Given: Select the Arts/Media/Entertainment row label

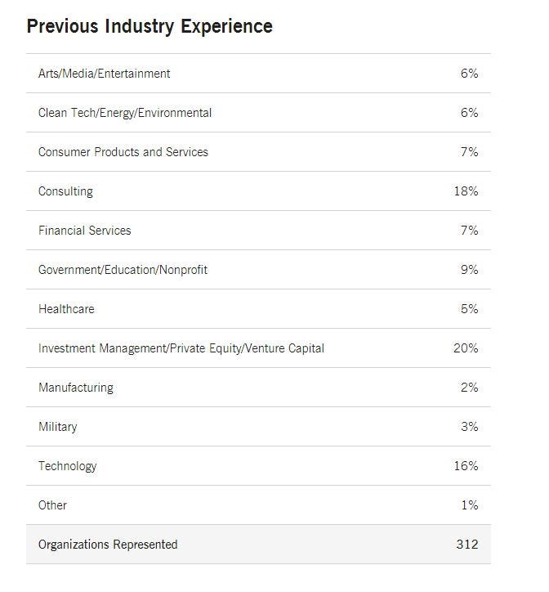Looking at the screenshot, I should [x=105, y=74].
